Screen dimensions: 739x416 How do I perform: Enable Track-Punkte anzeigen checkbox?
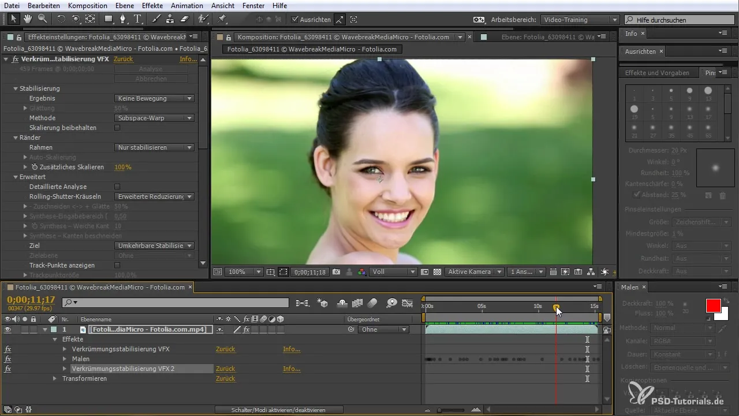point(117,265)
